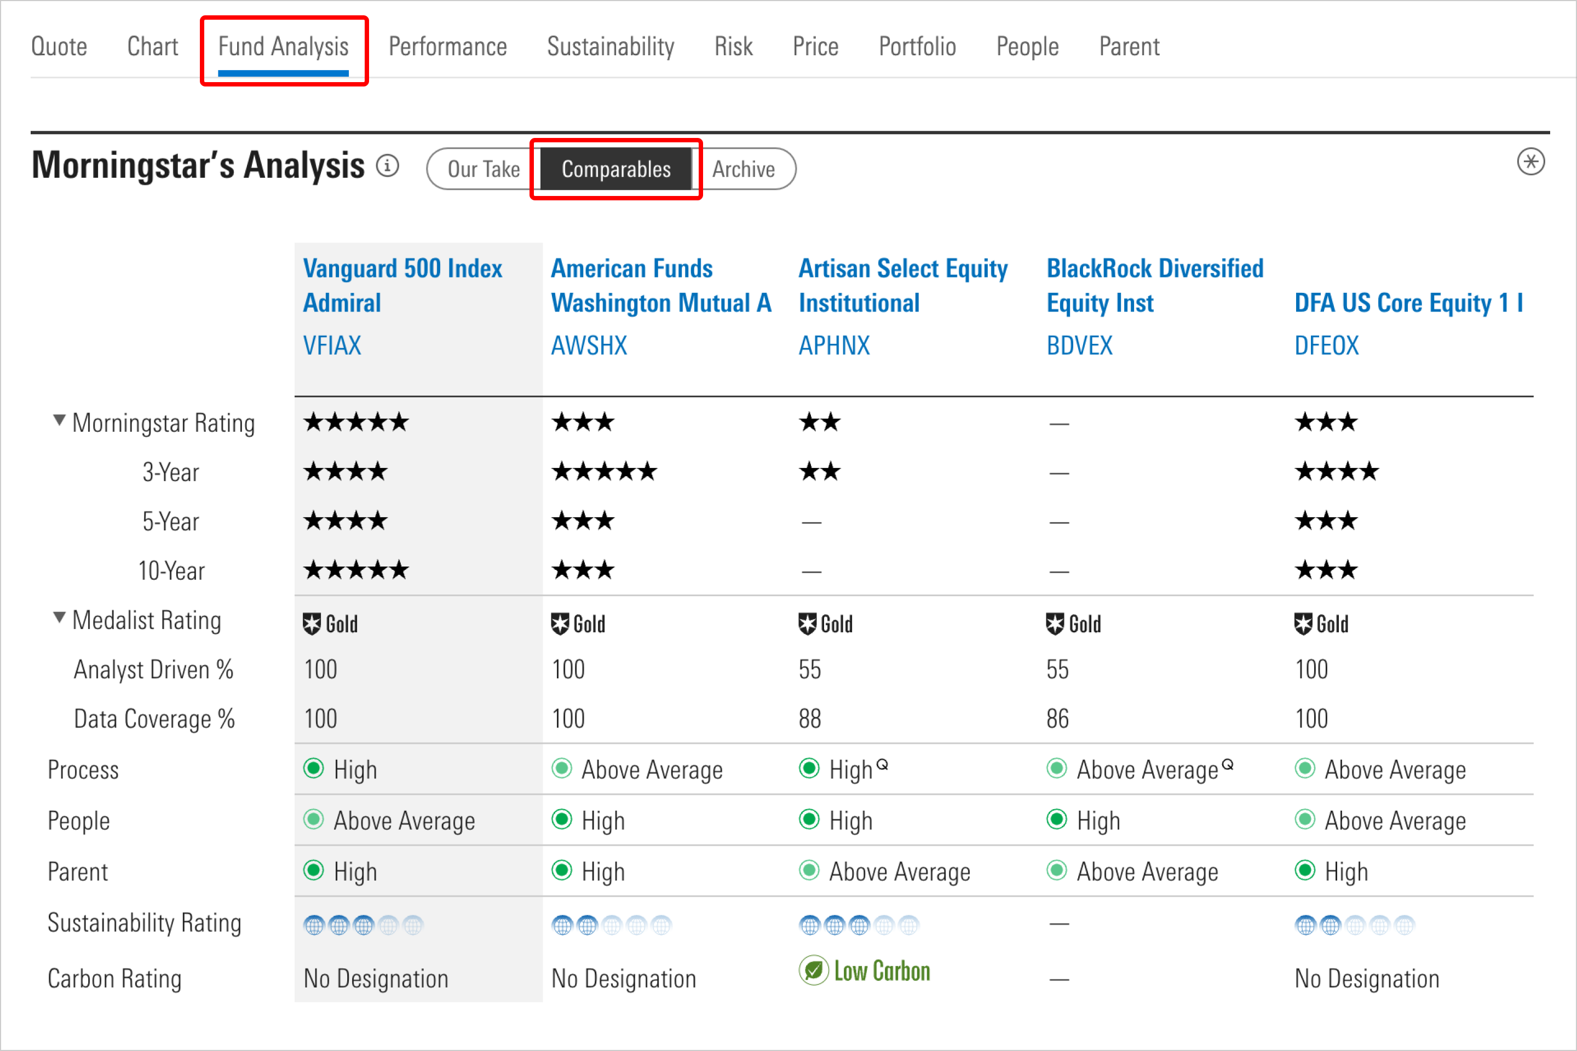Collapse the Morningstar Rating rows
Image resolution: width=1577 pixels, height=1051 pixels.
59,421
